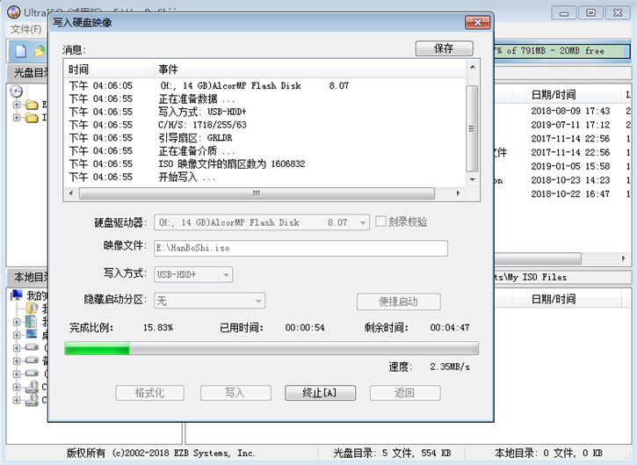
Task: Click the UltraISO file list scroll right arrow
Action: (x=624, y=258)
